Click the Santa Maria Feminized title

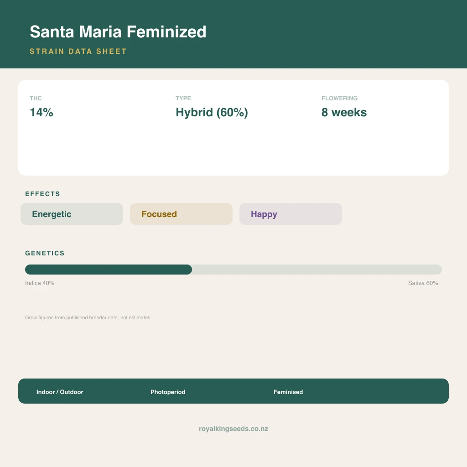coord(118,32)
